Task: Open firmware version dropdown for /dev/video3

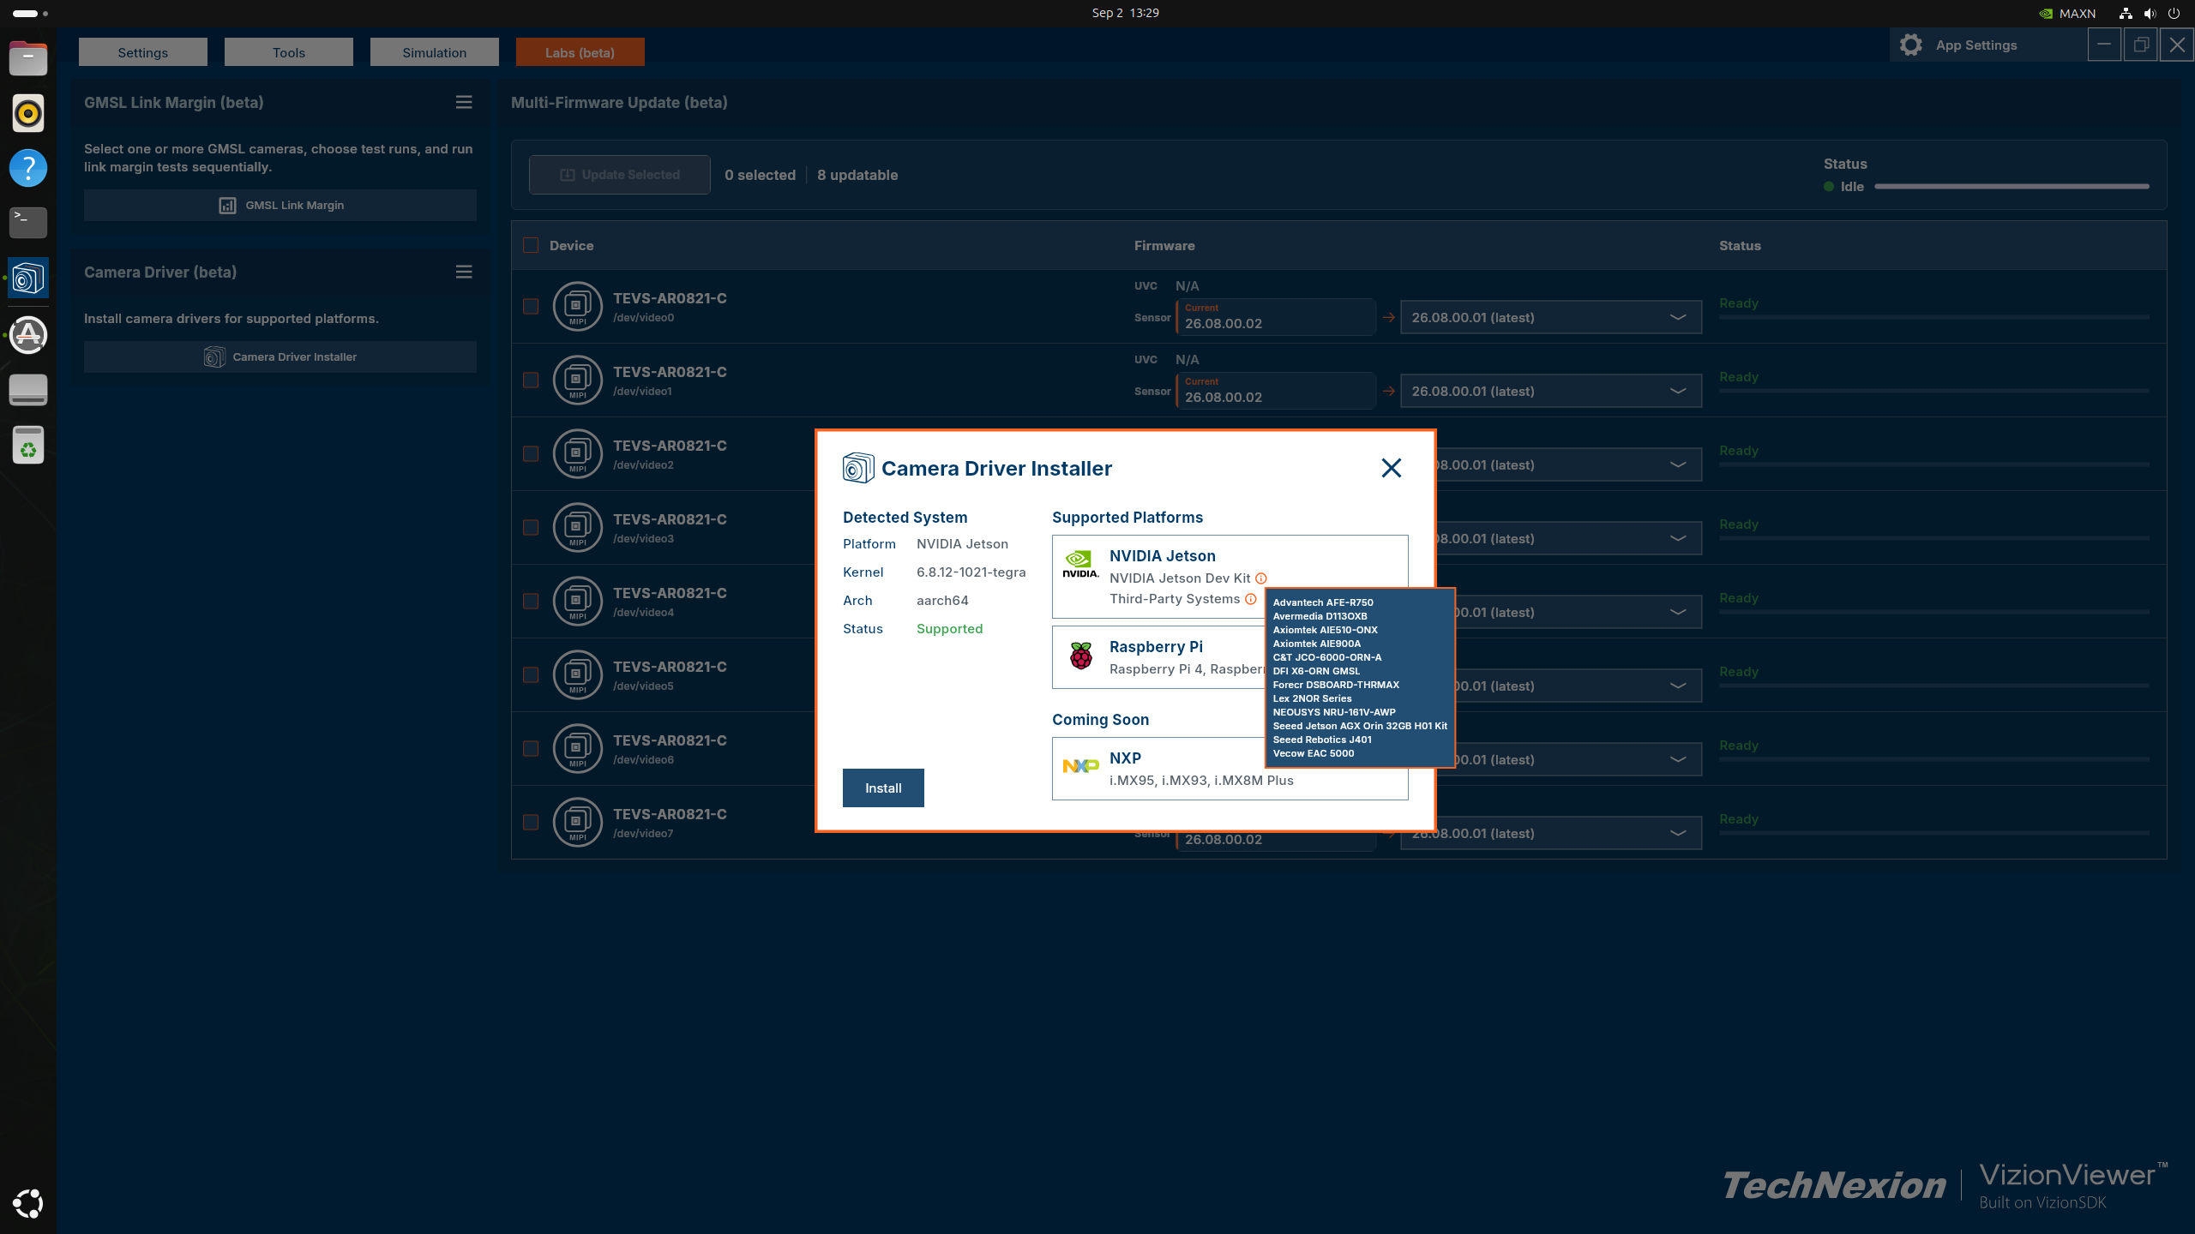Action: coord(1569,538)
